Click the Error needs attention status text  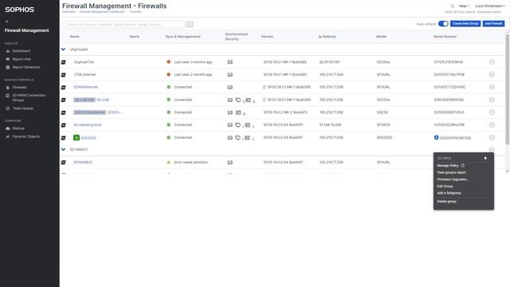[x=190, y=162]
